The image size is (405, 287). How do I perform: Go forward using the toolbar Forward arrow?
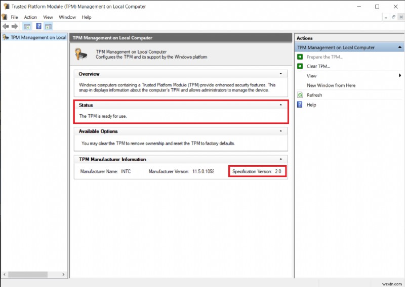(x=15, y=26)
